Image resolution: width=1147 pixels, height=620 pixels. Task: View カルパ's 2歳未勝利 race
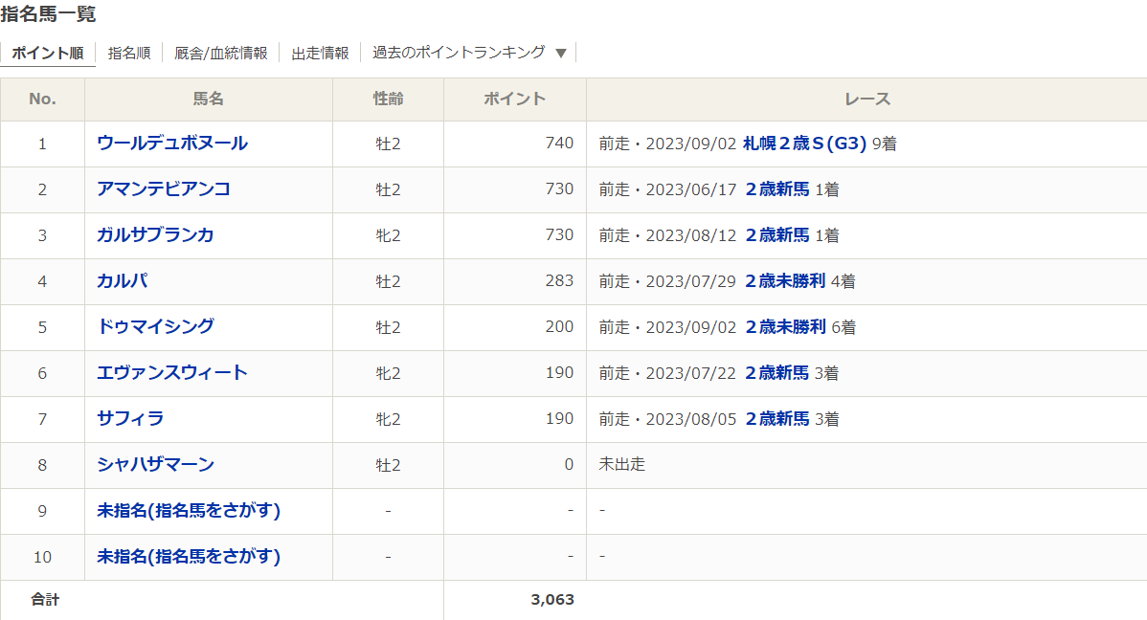click(785, 281)
